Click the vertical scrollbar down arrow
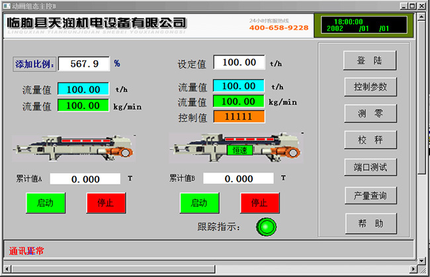The width and height of the screenshot is (430, 277). coord(421,261)
